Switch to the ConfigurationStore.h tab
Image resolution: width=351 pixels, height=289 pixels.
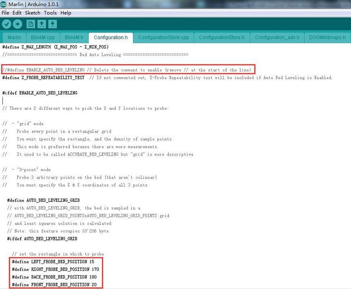tap(222, 38)
